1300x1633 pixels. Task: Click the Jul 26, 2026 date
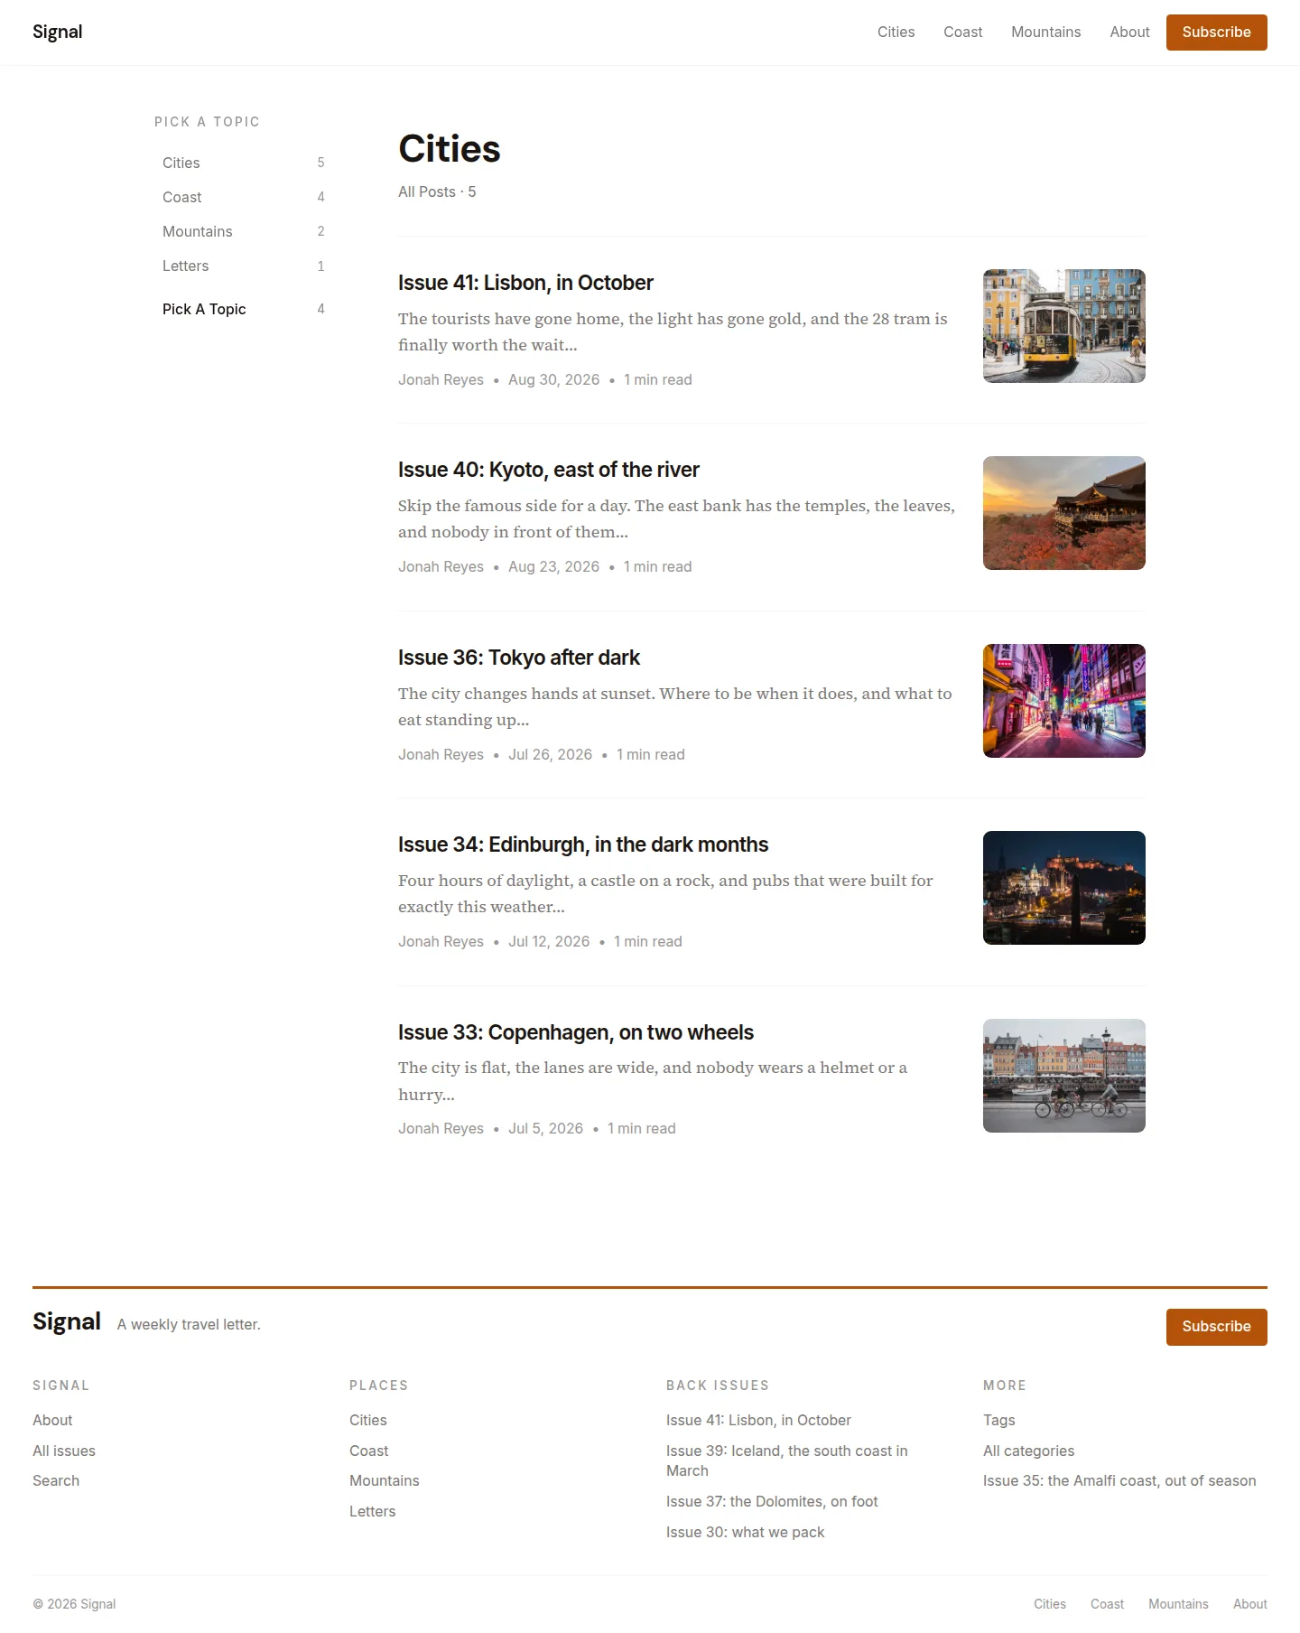pyautogui.click(x=550, y=754)
